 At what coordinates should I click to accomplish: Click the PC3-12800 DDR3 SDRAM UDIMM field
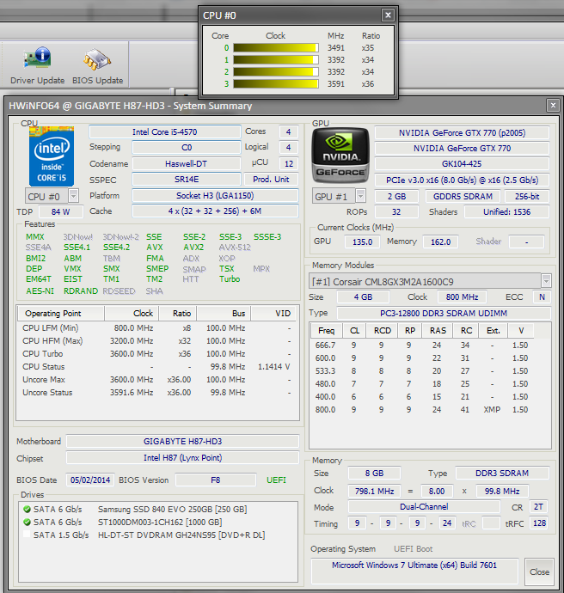[444, 313]
